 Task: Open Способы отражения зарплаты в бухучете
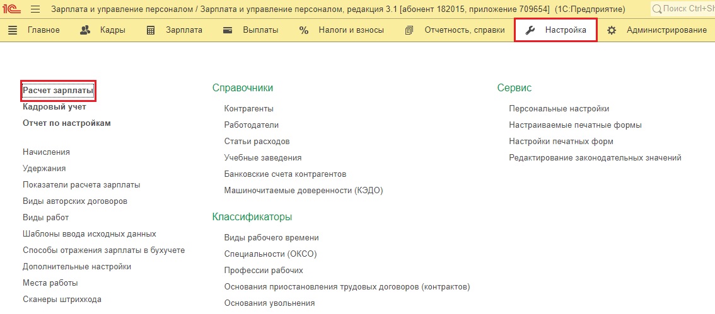(104, 250)
